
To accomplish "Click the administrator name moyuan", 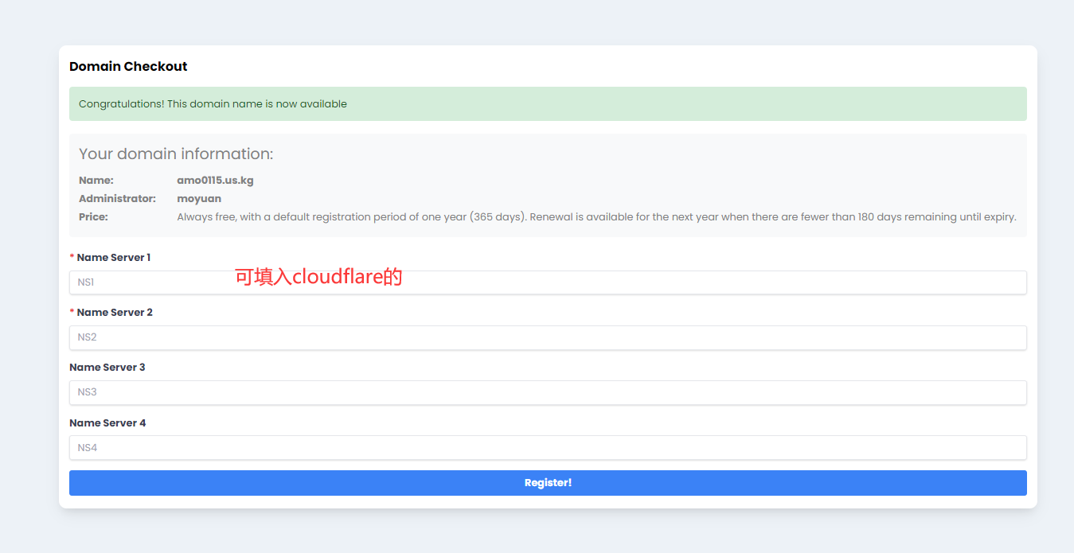I will 199,198.
